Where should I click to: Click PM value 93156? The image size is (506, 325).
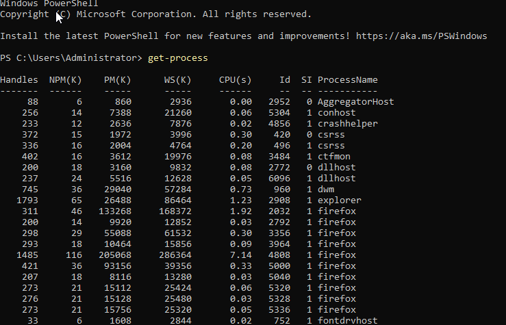118,266
